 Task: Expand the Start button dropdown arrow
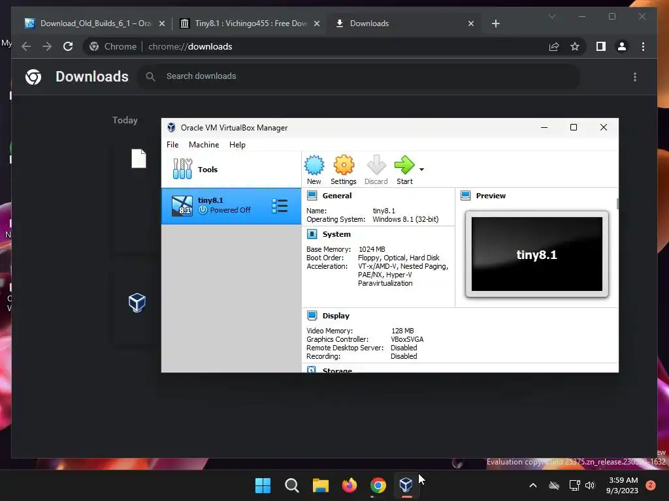click(421, 170)
